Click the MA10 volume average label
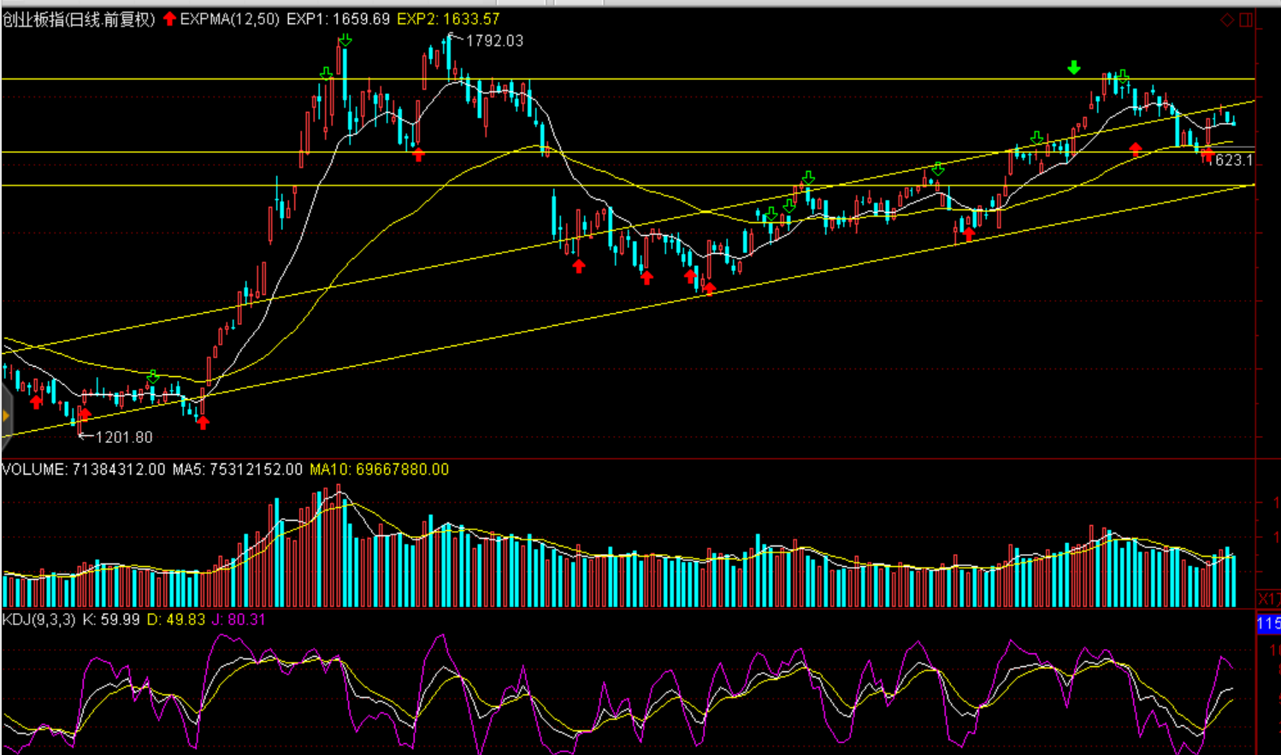 click(x=379, y=469)
